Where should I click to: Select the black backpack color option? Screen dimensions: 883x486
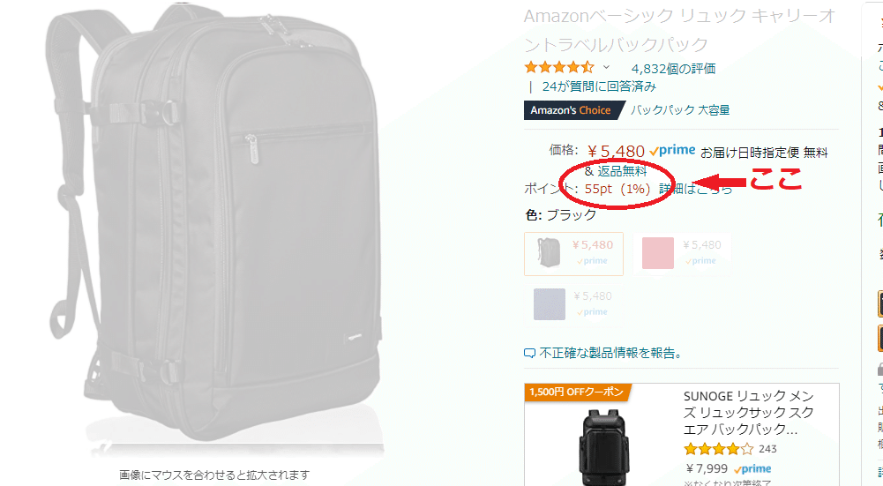pyautogui.click(x=573, y=254)
